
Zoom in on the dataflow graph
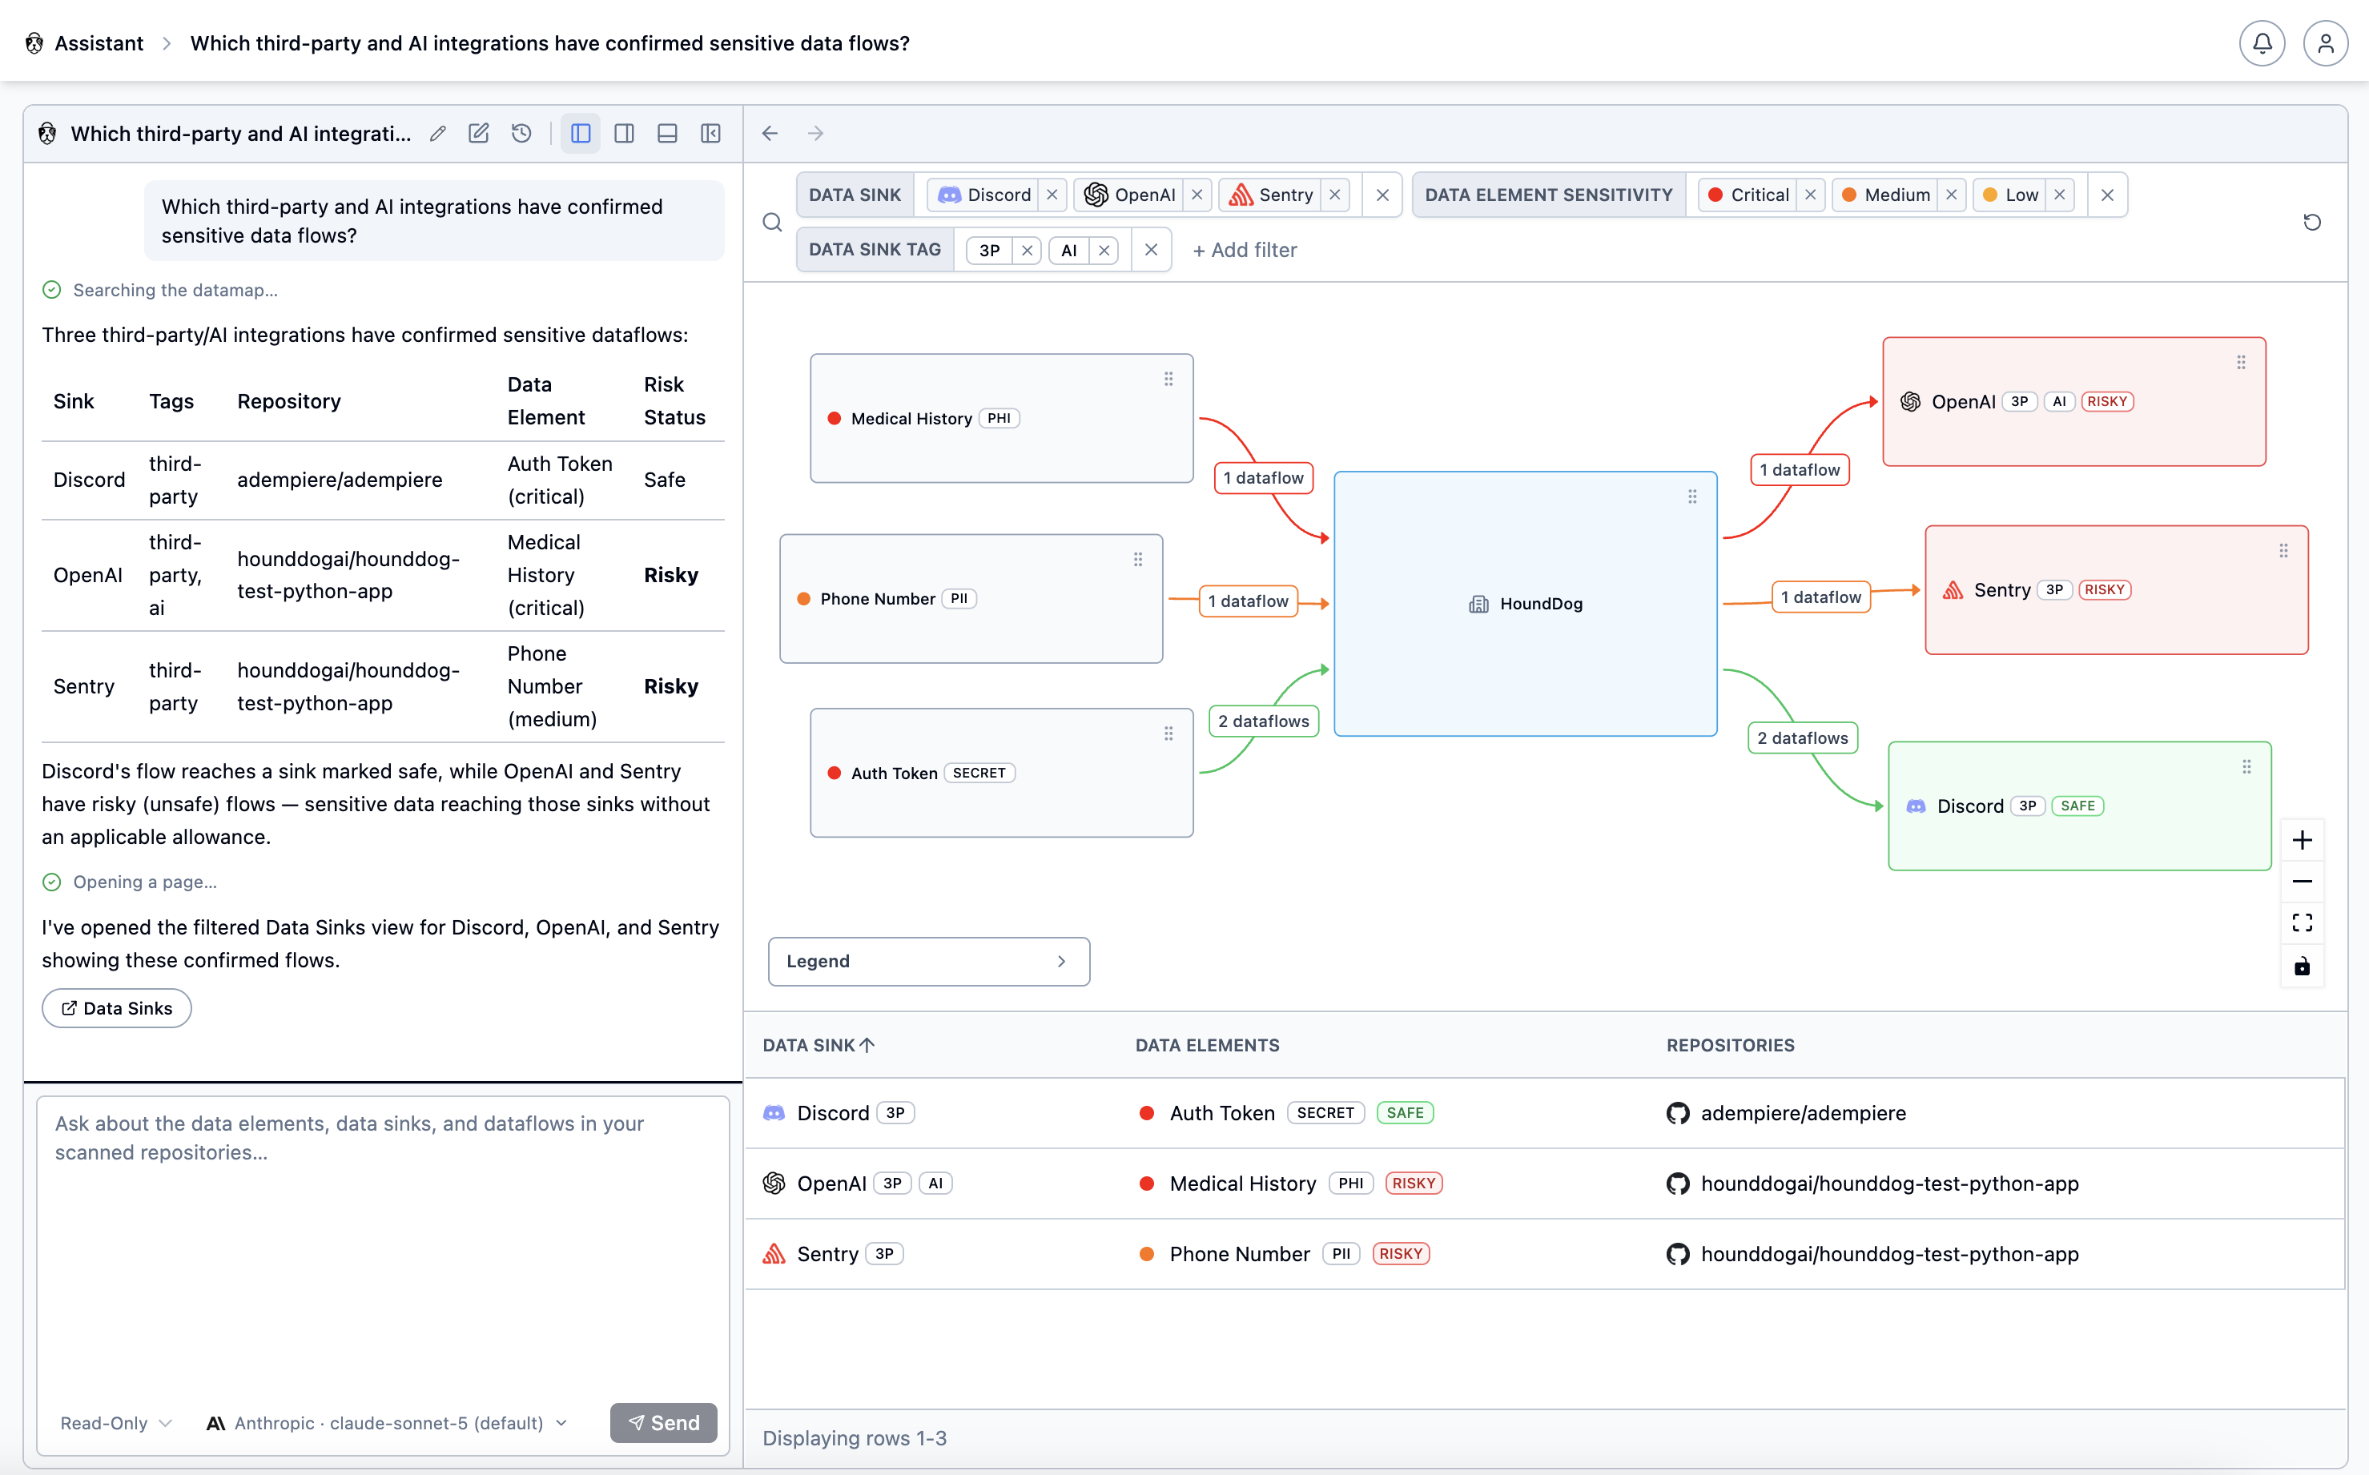(x=2302, y=840)
